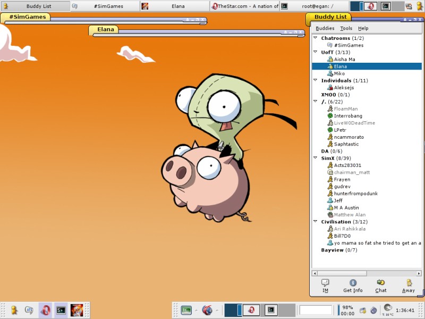
Task: Open the Tools menu
Action: click(346, 28)
